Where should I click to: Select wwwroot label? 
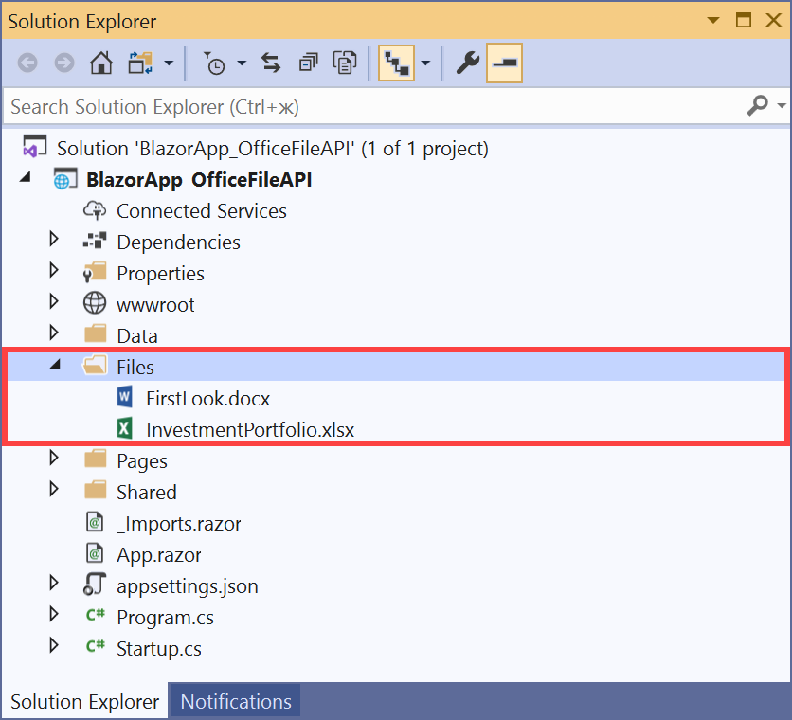pyautogui.click(x=155, y=305)
